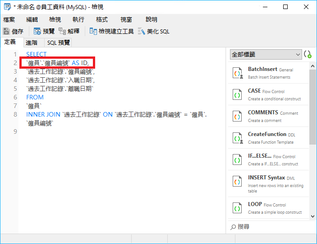This screenshot has height=244, width=317.
Task: Click the 解釋 explain button label
Action: pos(74,32)
